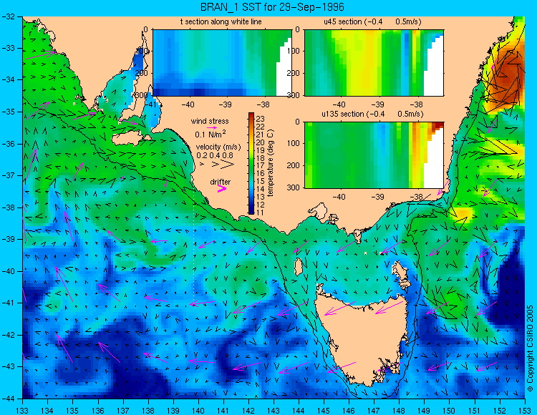Open the temperature section inset plot
The width and height of the screenshot is (537, 415).
point(222,63)
